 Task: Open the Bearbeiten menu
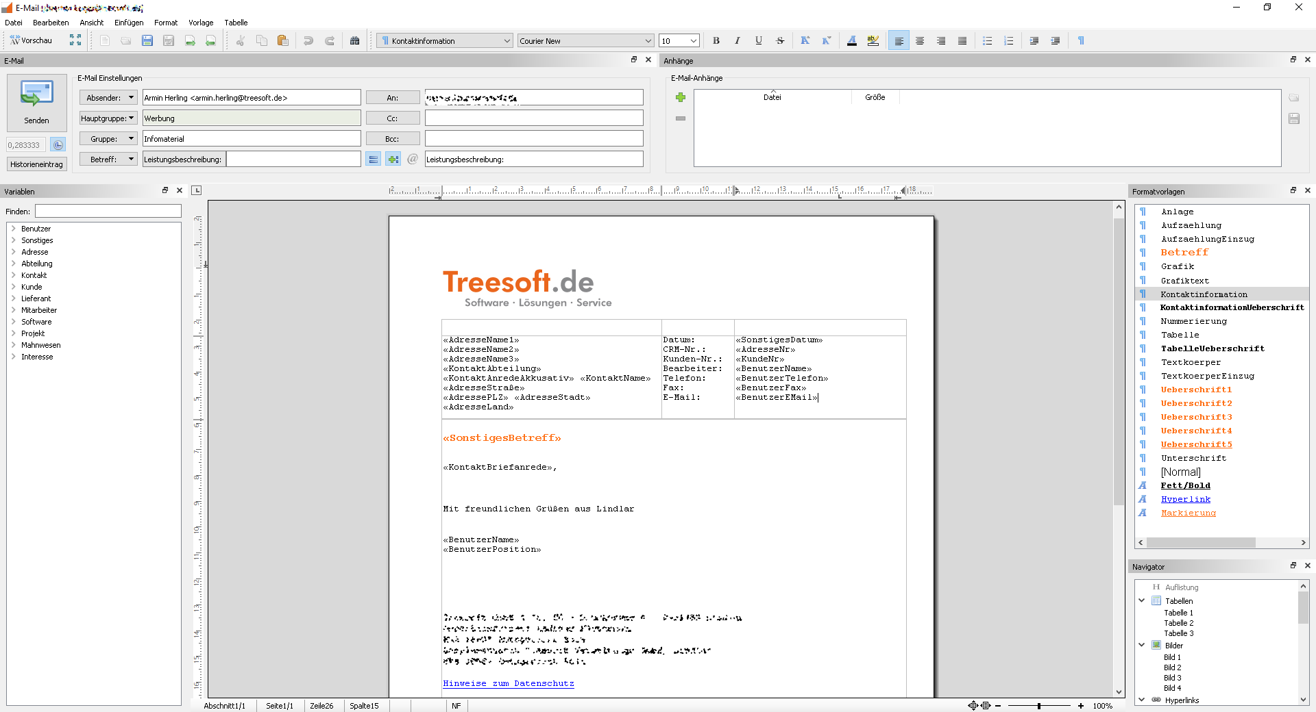pyautogui.click(x=51, y=23)
